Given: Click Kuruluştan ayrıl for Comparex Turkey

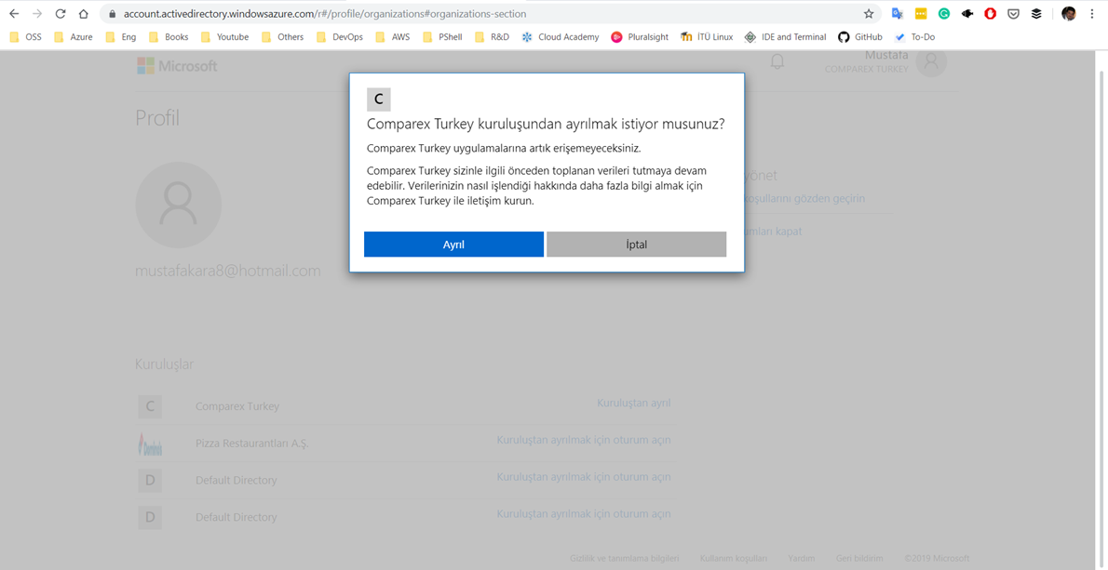Looking at the screenshot, I should [634, 404].
